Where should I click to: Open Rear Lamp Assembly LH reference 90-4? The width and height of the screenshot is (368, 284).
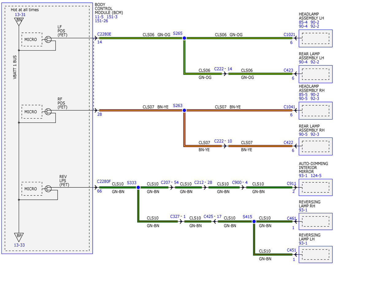tap(303, 62)
